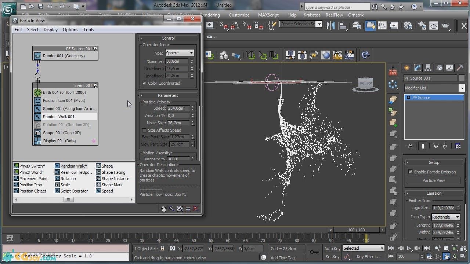Viewport: 470px width, 264px height.
Task: Select the Birth 001 operator icon
Action: click(x=37, y=92)
